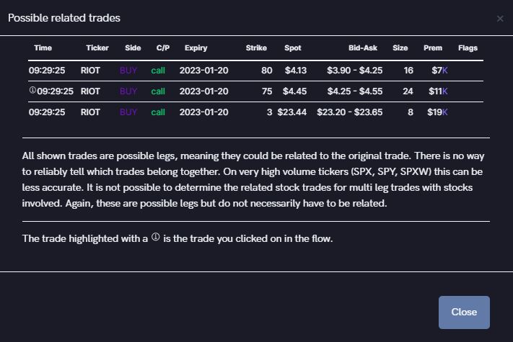Viewport: 513px width, 342px height.
Task: Click the Prem column header
Action: [x=433, y=48]
